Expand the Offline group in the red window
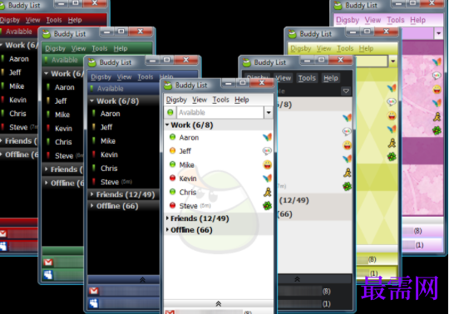The height and width of the screenshot is (314, 454). pos(1,155)
